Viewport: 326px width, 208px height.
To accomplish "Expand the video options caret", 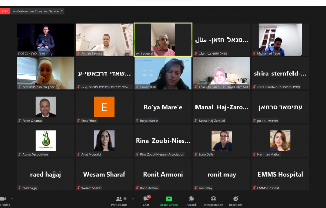I will (12, 199).
